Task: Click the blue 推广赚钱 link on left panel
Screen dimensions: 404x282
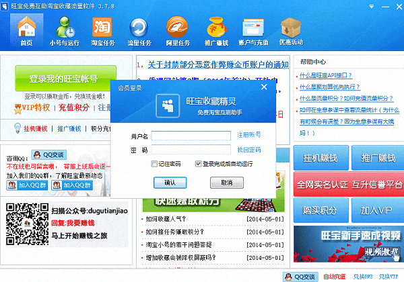Action: (69, 129)
